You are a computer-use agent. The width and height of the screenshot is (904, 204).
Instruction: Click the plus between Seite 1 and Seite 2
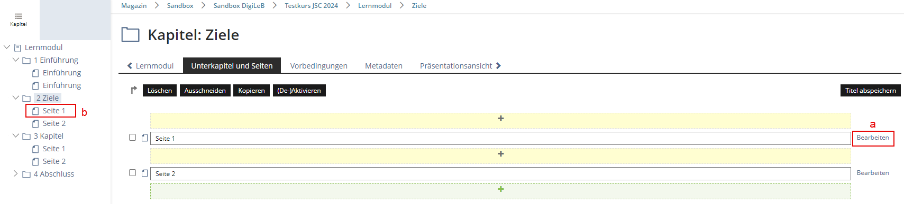pos(500,154)
